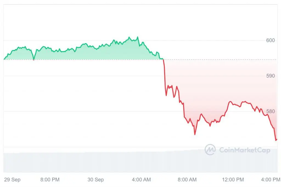This screenshot has width=281, height=187.
Task: Click the sharp green dip near 29 Sep
Action: point(33,59)
